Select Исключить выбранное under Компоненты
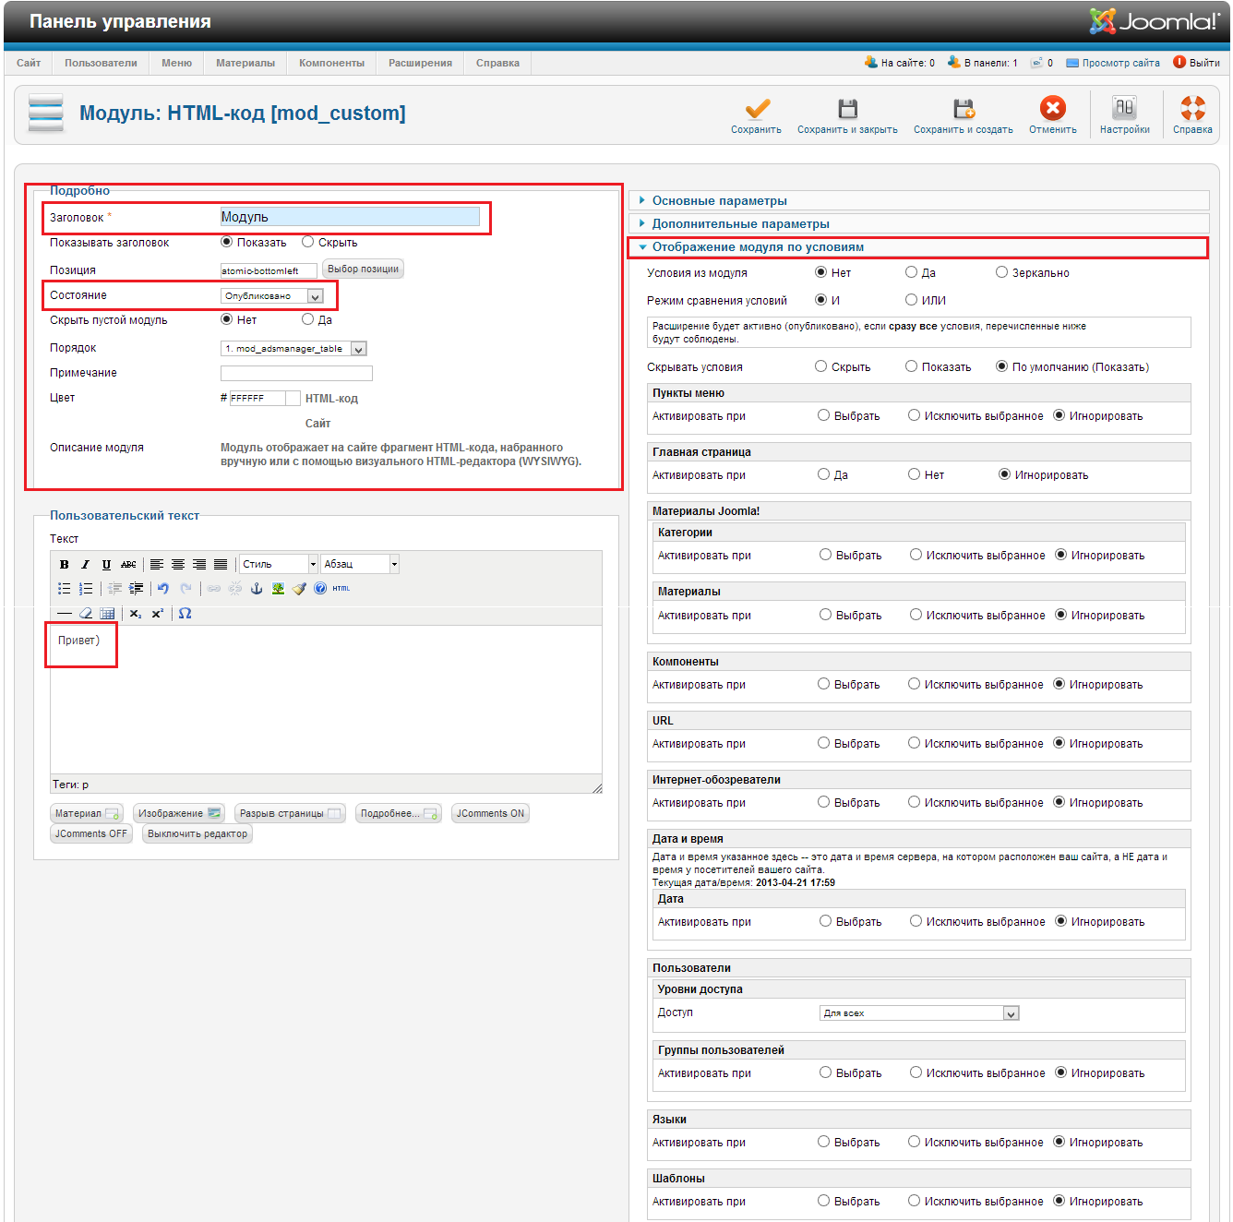The width and height of the screenshot is (1233, 1222). pyautogui.click(x=915, y=684)
